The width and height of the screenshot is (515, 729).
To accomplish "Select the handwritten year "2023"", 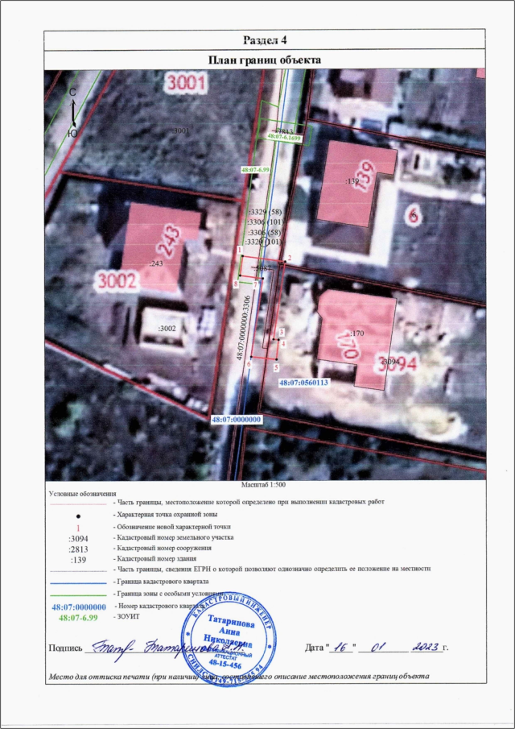I will pos(426,647).
